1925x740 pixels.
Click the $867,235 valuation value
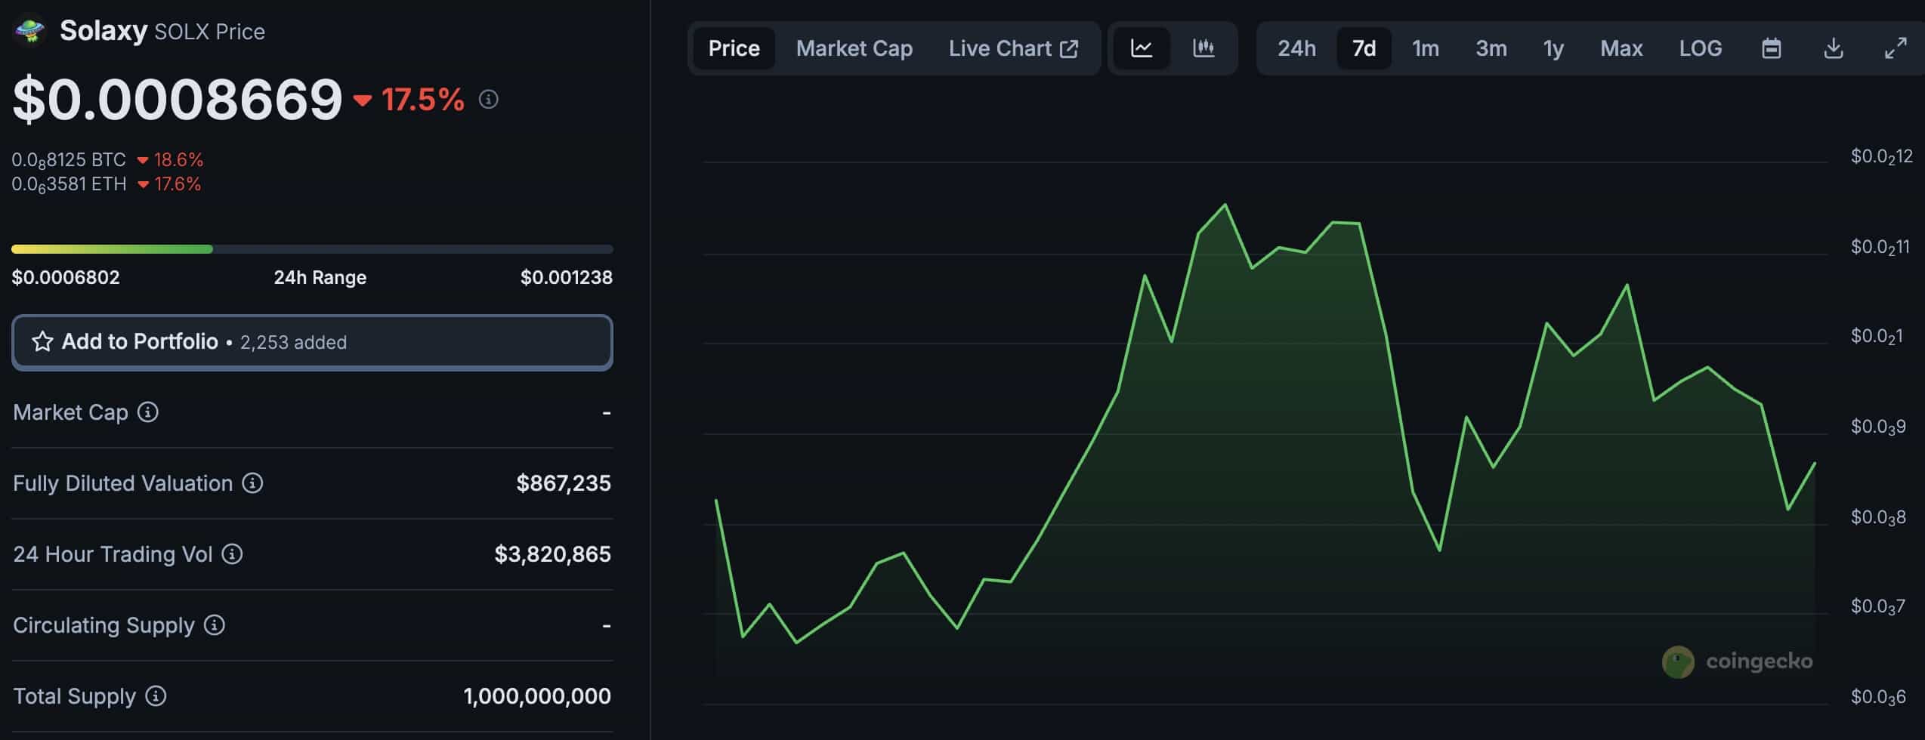coord(564,483)
